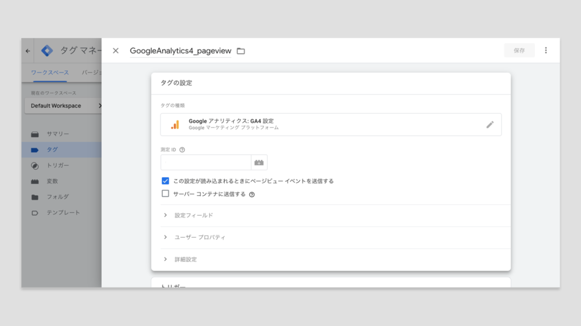581x326 pixels.
Task: Click the help icon next to 測定 ID
Action: (x=182, y=150)
